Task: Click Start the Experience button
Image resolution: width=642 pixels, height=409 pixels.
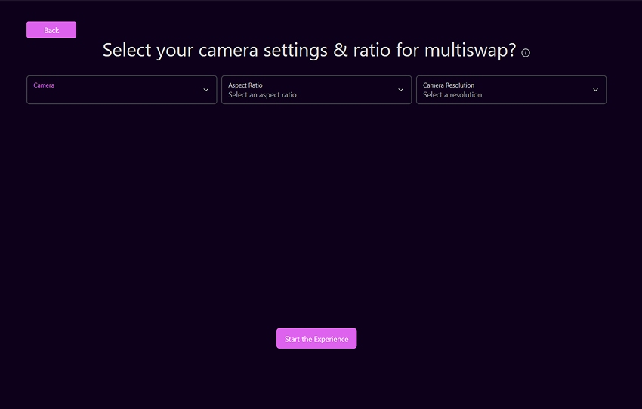Action: pyautogui.click(x=316, y=339)
